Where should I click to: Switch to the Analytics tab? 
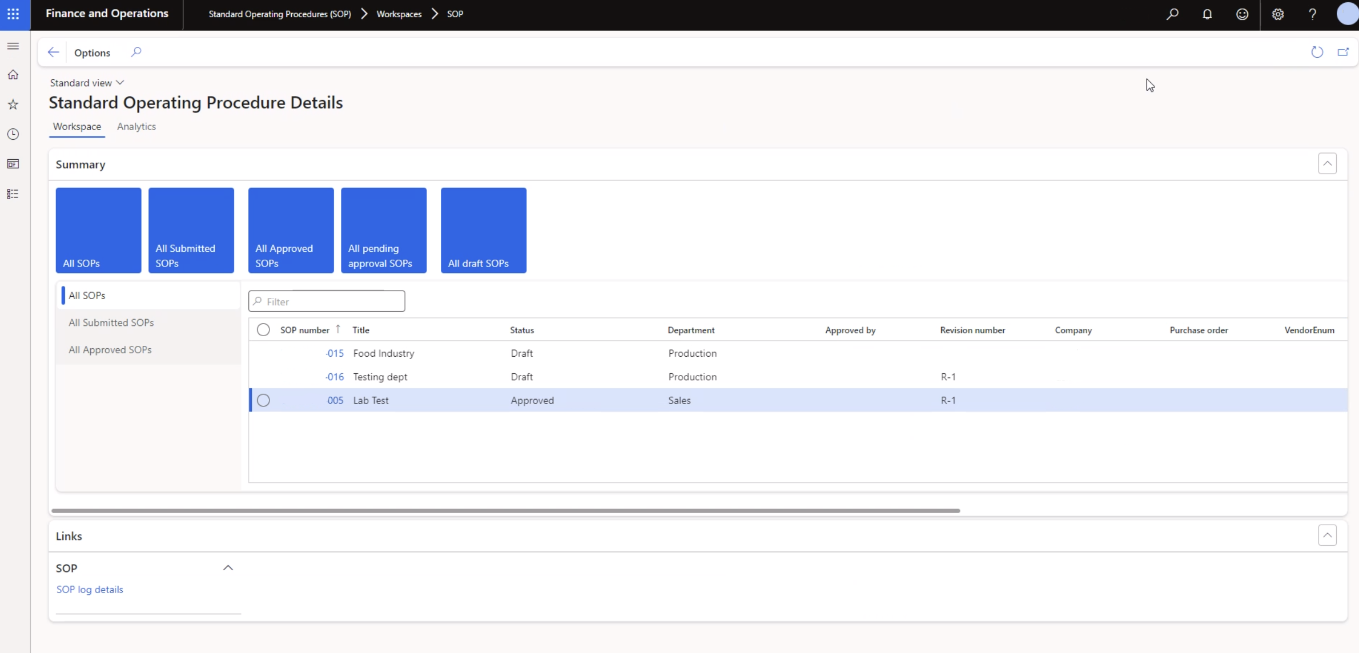point(137,127)
